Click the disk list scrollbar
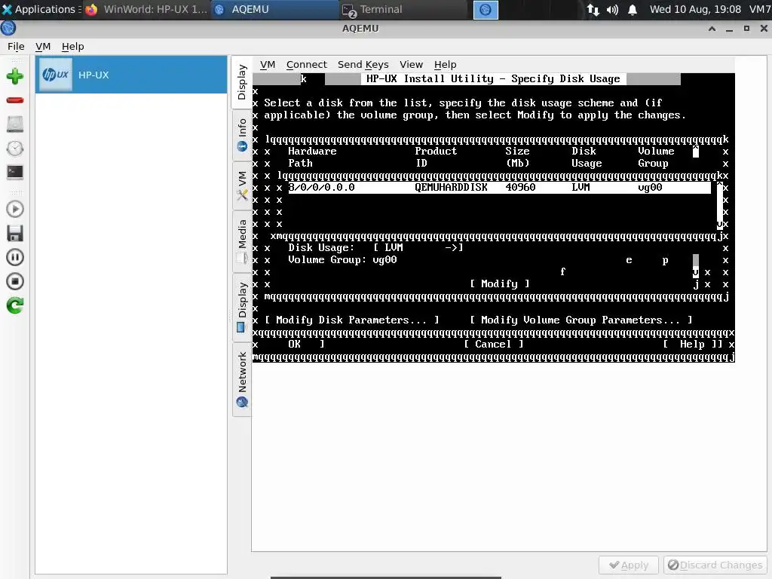Image resolution: width=772 pixels, height=579 pixels. 719,205
